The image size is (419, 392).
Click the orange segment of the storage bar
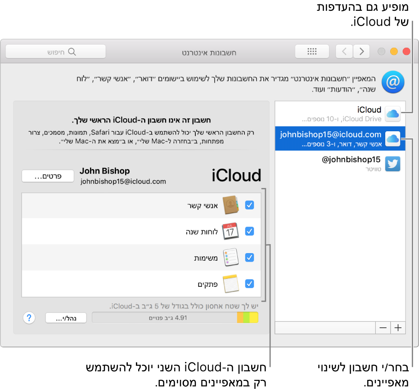pos(240,318)
